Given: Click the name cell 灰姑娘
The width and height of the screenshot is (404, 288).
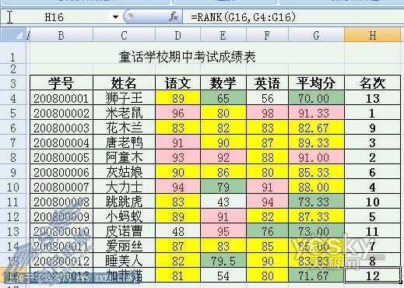Looking at the screenshot, I should (124, 172).
